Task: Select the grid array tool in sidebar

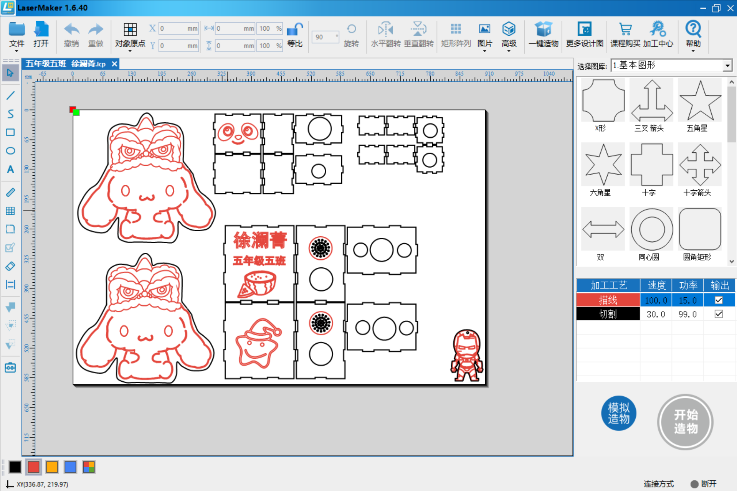Action: click(x=10, y=211)
